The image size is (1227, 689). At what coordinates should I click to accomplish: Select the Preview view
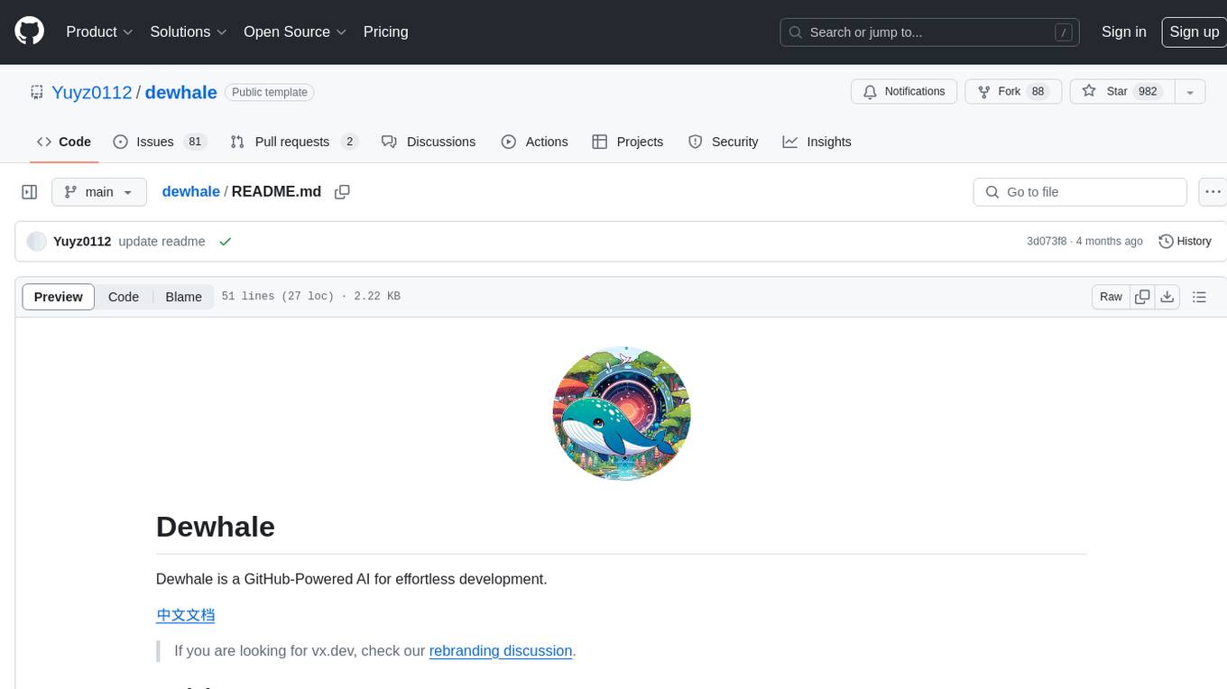(x=59, y=297)
